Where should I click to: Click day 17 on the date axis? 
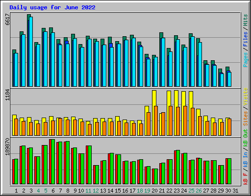pos(132,191)
